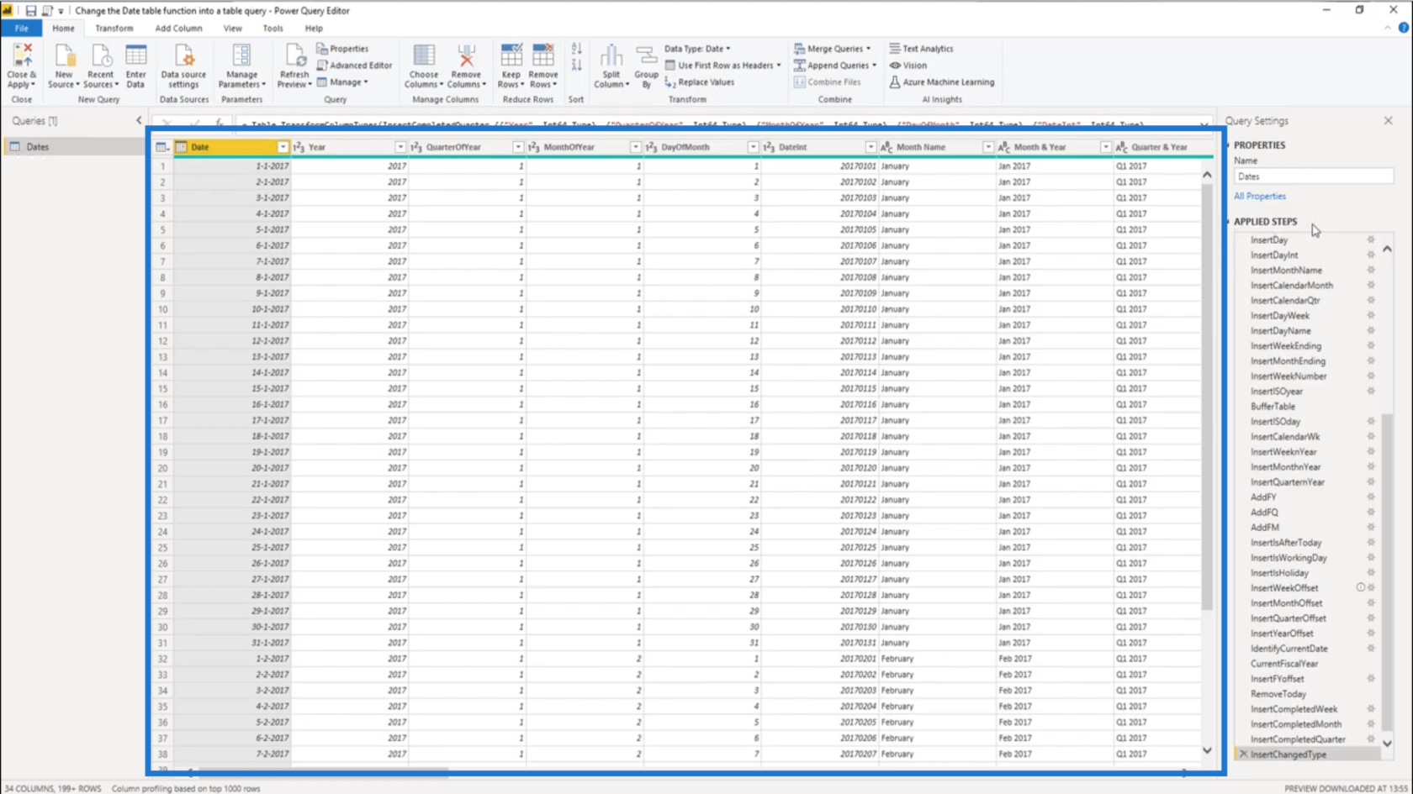The image size is (1413, 794).
Task: Sort descending using the sort icon
Action: coord(576,66)
